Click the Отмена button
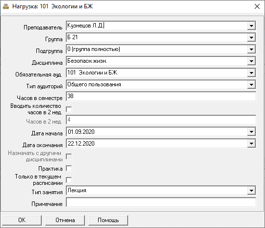The image size is (265, 228). coord(65,220)
